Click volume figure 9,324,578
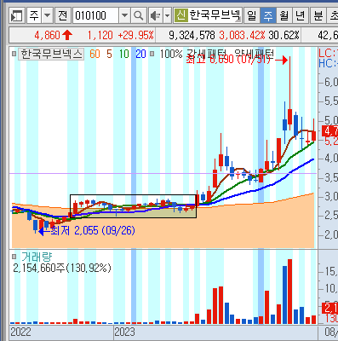 click(x=192, y=36)
